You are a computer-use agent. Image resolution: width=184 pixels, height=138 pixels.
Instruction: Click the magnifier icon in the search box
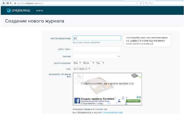(x=146, y=3)
